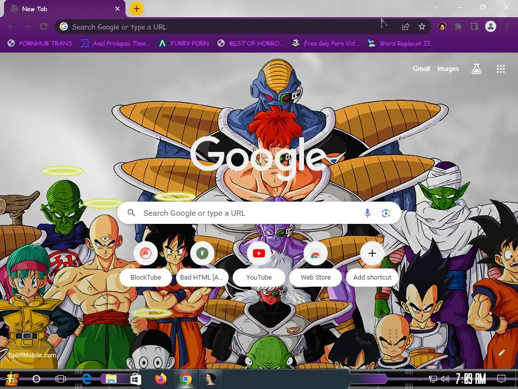518x389 pixels.
Task: Customize this page with pencil icon
Action: pos(501,353)
